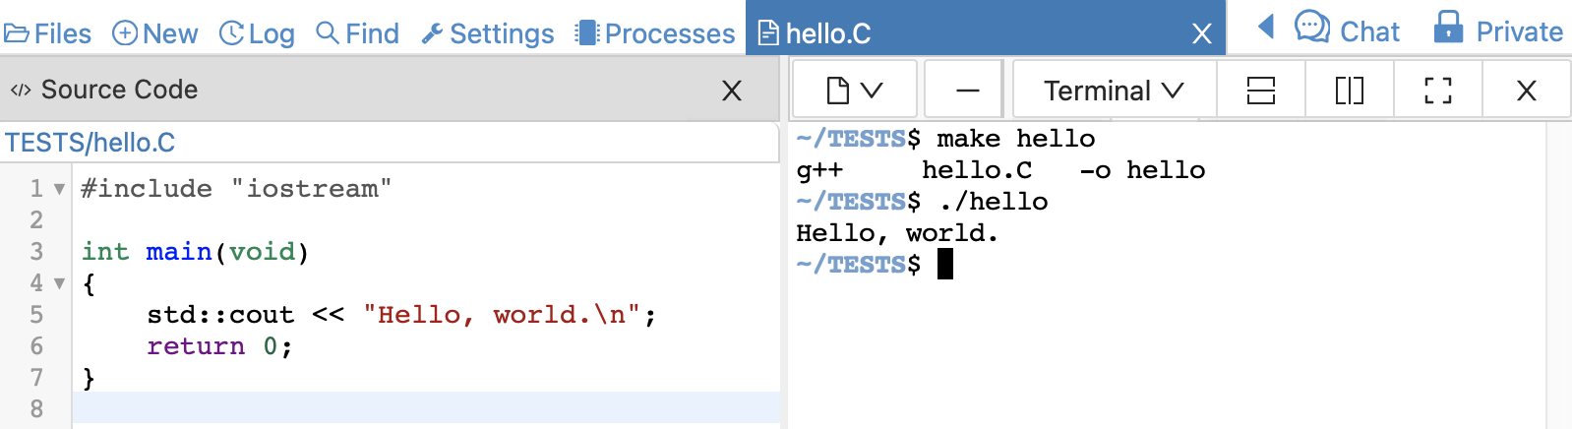Open the Private sharing settings
Screen dimensions: 1572x429
[1498, 31]
